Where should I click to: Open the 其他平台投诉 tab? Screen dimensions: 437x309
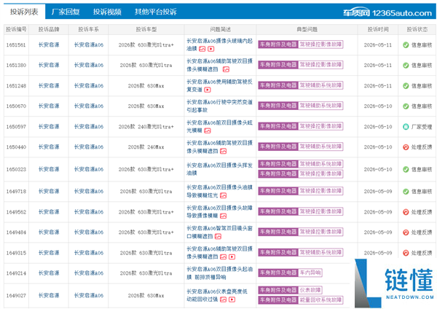click(x=156, y=12)
